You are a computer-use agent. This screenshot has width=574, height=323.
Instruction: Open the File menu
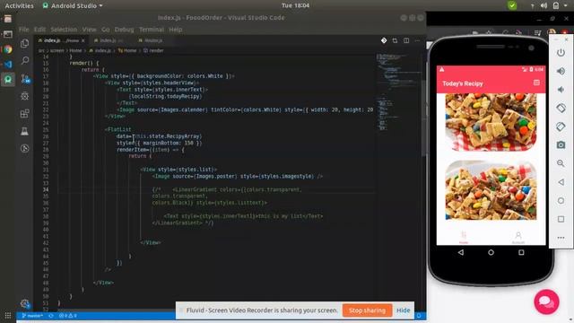24,30
